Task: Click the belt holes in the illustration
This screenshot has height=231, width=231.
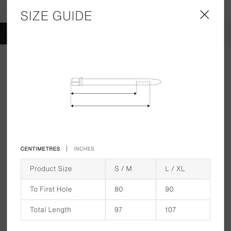Action: click(x=143, y=82)
